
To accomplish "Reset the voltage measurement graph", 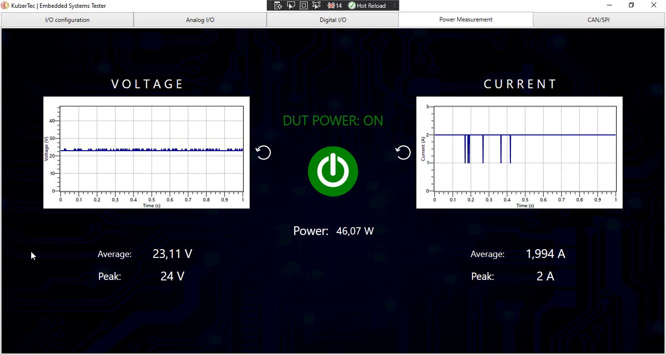I will [x=263, y=153].
